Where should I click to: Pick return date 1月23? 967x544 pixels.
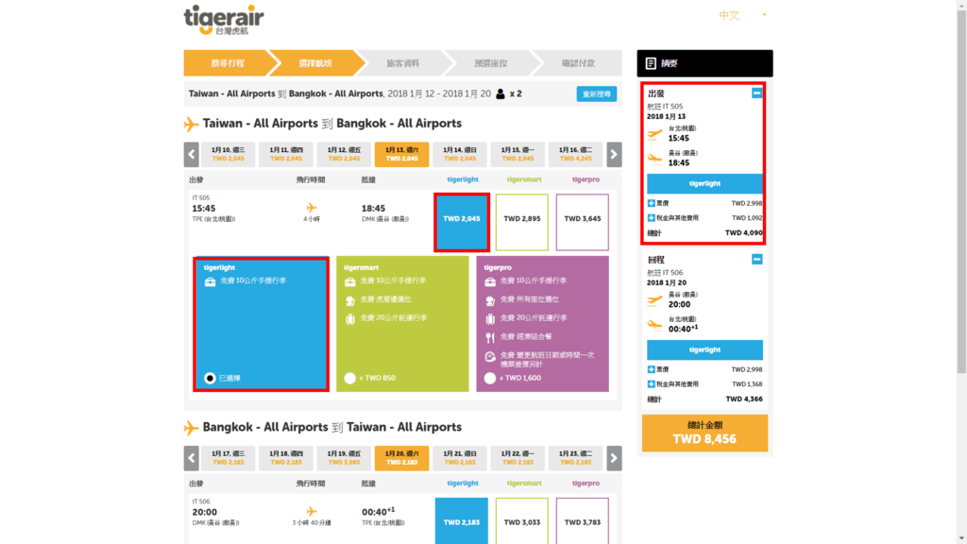(575, 458)
